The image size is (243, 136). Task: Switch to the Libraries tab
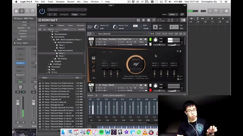tap(42, 26)
